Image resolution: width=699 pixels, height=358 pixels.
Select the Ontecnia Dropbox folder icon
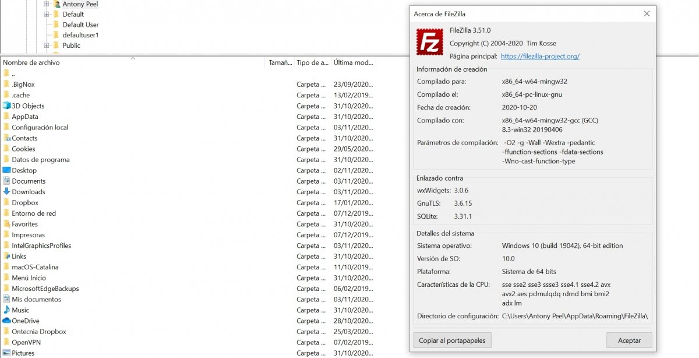click(x=6, y=331)
